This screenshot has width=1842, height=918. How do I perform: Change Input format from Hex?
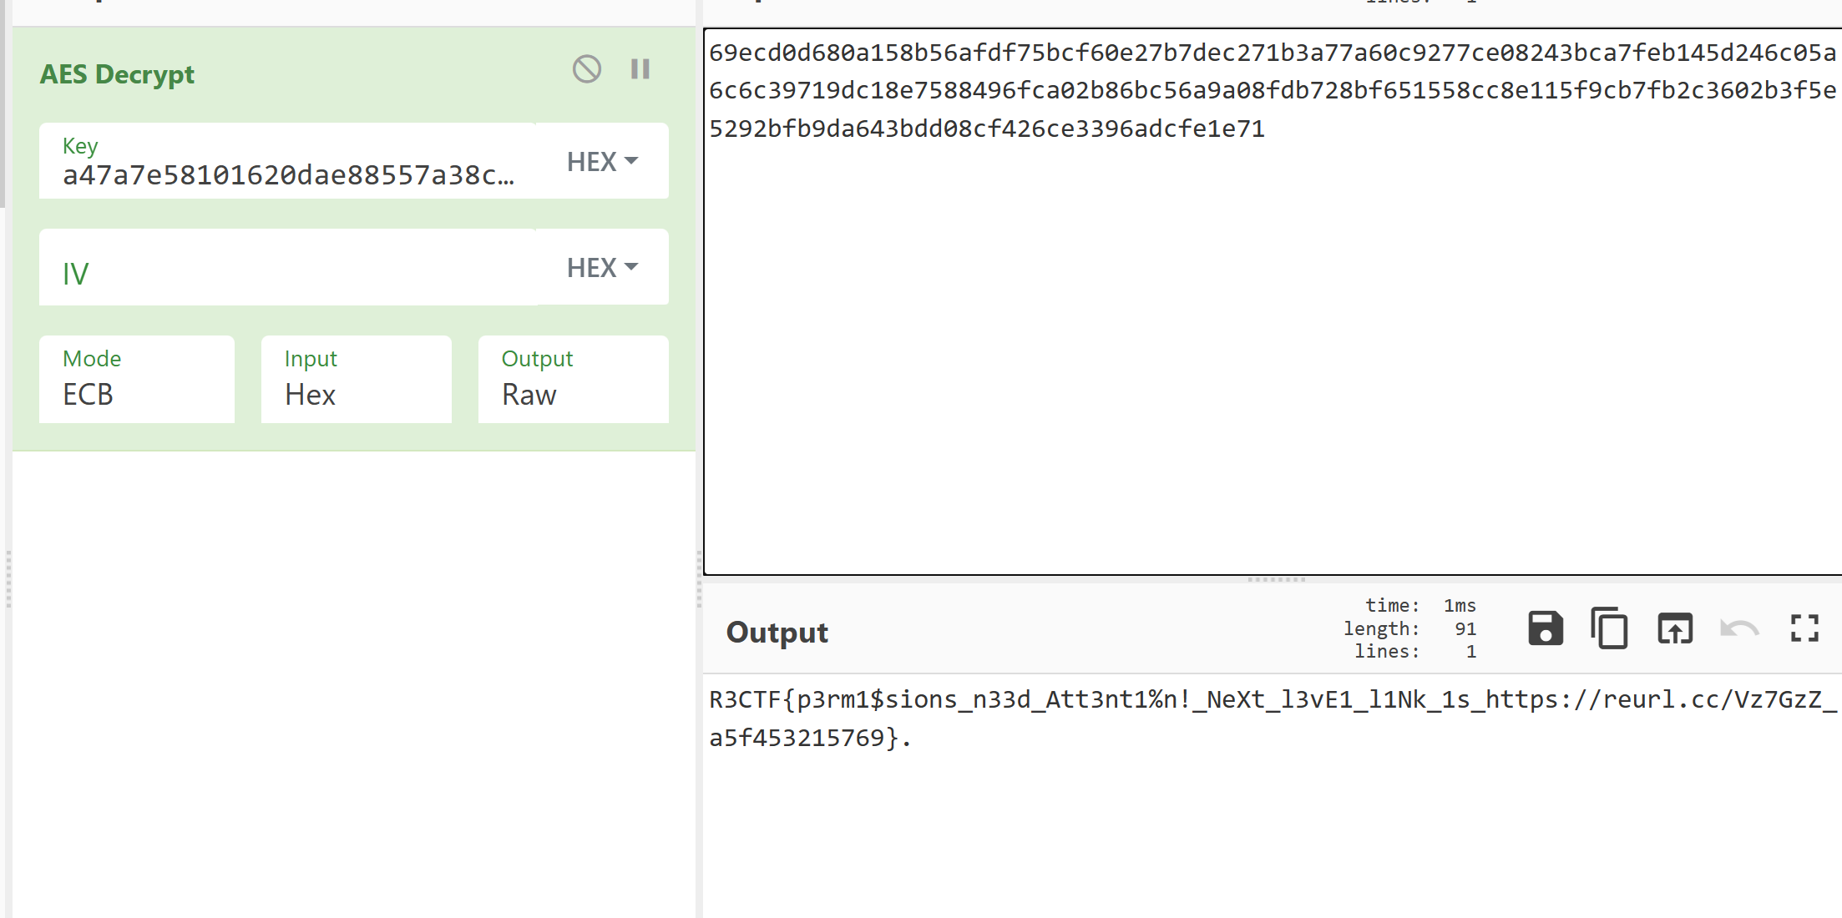pos(356,380)
